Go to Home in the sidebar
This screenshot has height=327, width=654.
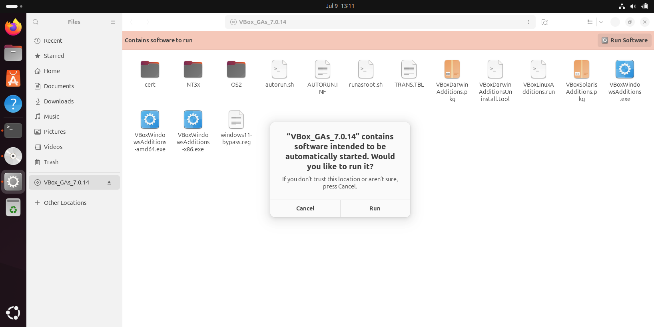(74, 71)
